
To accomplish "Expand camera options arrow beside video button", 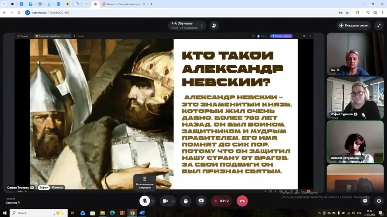I will (x=173, y=201).
